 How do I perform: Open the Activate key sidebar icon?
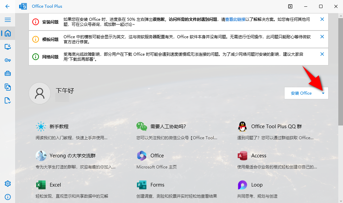pyautogui.click(x=8, y=60)
